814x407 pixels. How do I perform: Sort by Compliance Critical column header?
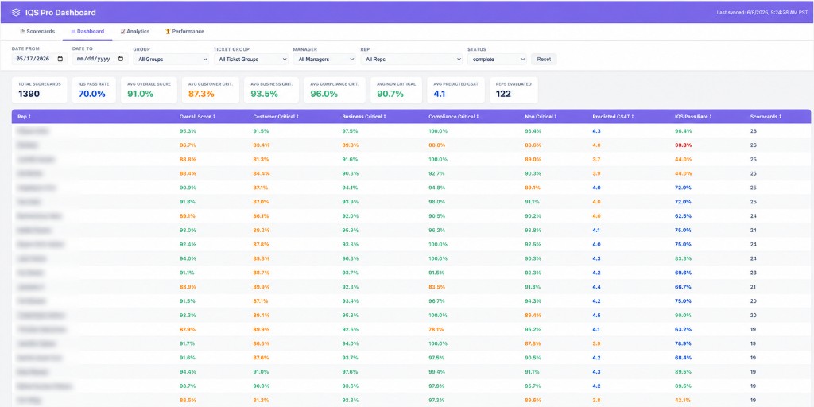pos(454,116)
